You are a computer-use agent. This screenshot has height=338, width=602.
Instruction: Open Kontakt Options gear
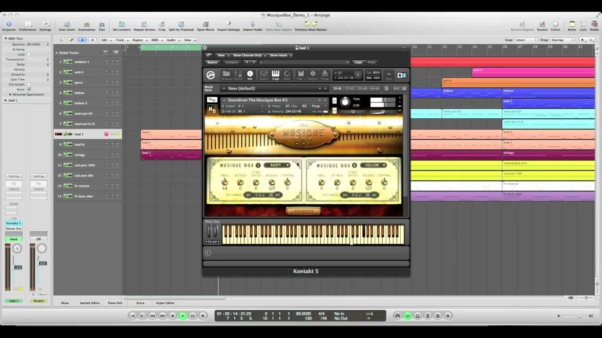point(313,76)
